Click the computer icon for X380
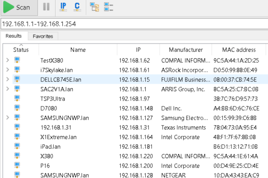 [x=17, y=156]
